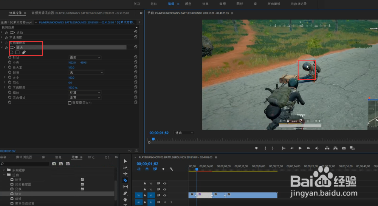Expand the 实用程序 effects folder
378x206 pixels.
coord(4,170)
